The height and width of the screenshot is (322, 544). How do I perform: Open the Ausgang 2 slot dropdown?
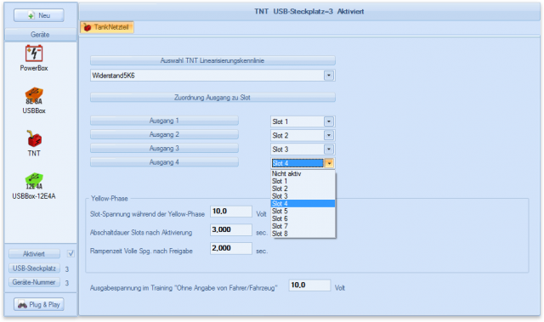pyautogui.click(x=329, y=135)
